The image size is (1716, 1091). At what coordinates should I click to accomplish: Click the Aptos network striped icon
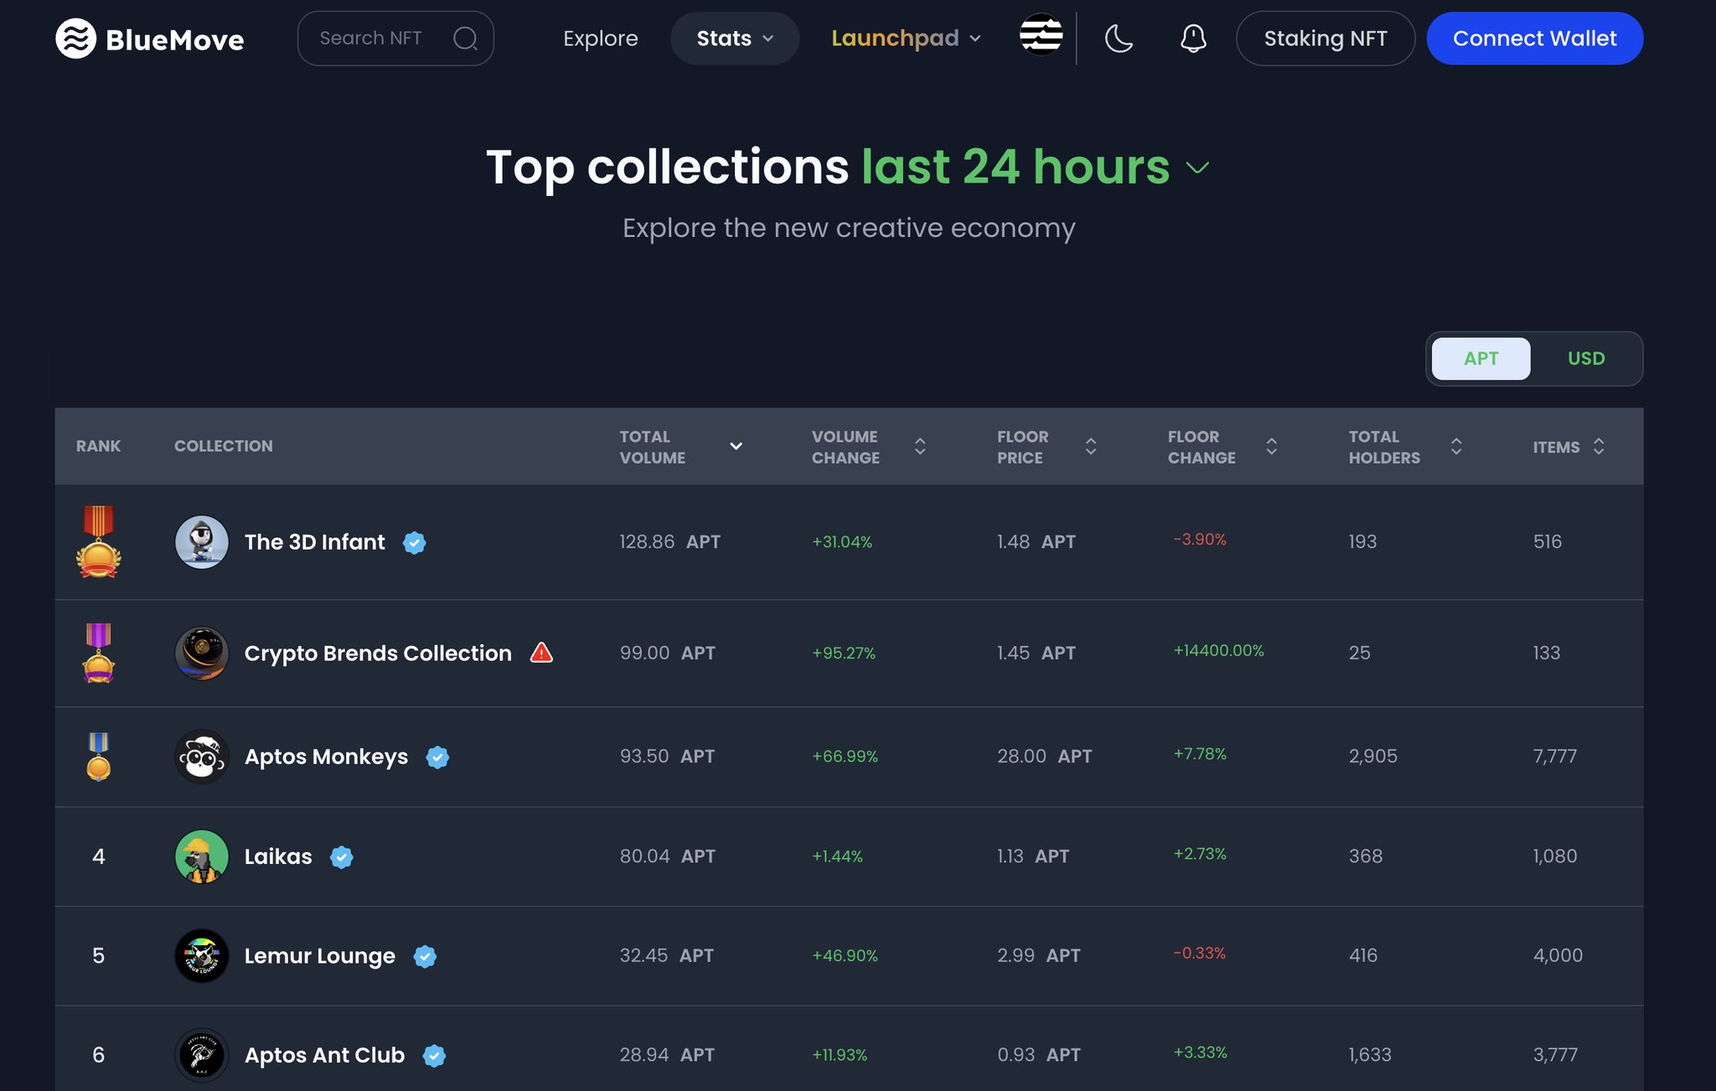pos(1041,35)
